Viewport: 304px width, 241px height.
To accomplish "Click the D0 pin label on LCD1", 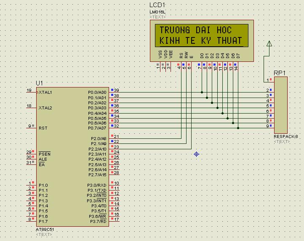I will coord(202,56).
